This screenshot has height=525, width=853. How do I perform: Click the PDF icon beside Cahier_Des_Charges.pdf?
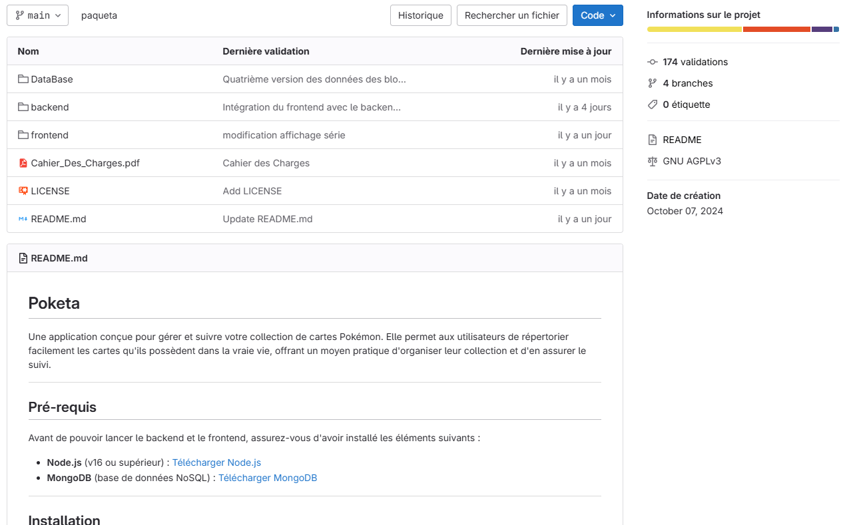(23, 163)
